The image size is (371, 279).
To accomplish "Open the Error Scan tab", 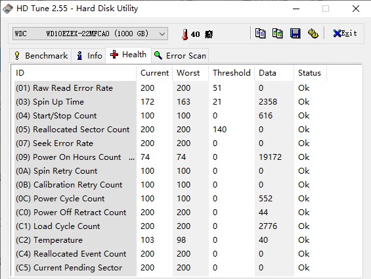I will tap(180, 56).
